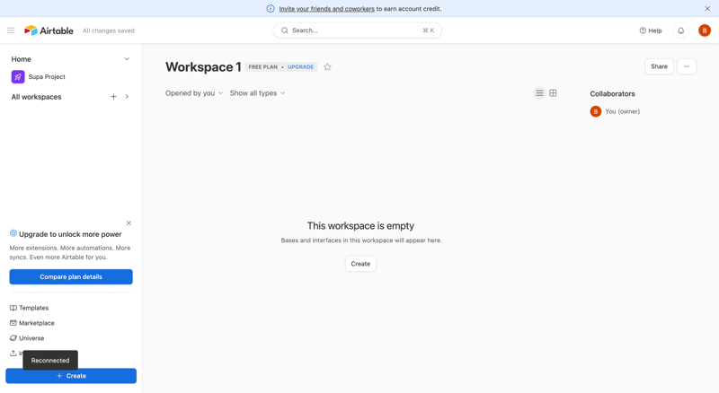Image resolution: width=719 pixels, height=393 pixels.
Task: Click You (owner) collaborator name
Action: [x=622, y=111]
